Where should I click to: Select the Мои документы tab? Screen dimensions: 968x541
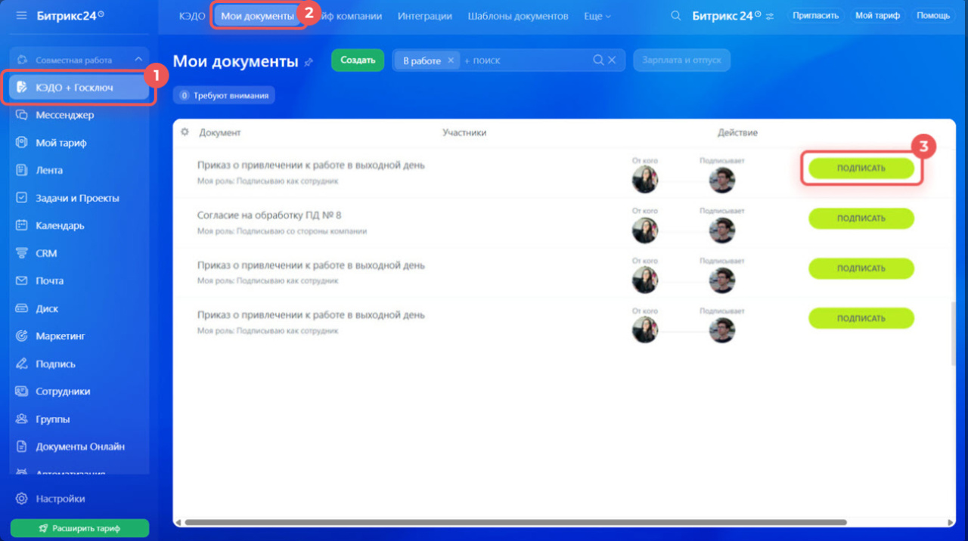(x=258, y=16)
